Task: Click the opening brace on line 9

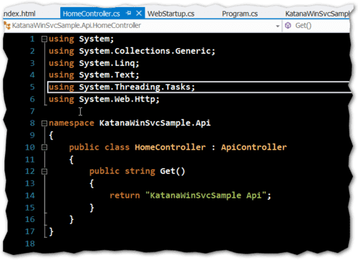Action: [51, 135]
